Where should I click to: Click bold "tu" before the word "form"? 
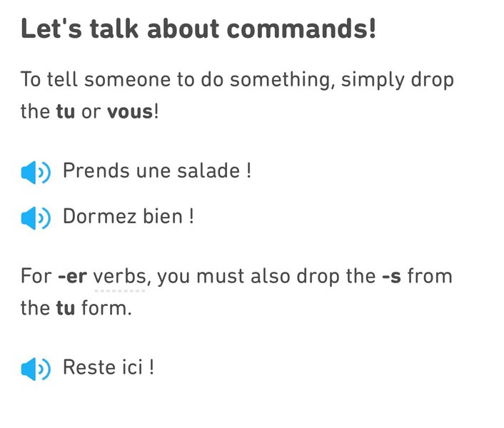(66, 307)
